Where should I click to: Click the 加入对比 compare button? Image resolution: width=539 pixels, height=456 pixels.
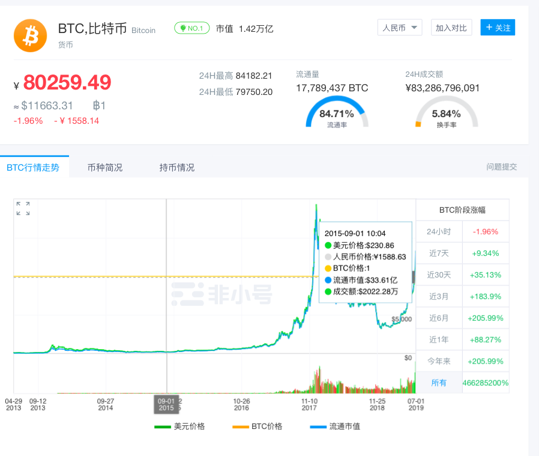point(451,27)
